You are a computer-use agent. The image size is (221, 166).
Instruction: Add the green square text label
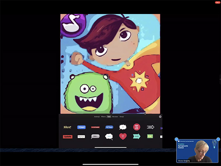click(x=150, y=136)
